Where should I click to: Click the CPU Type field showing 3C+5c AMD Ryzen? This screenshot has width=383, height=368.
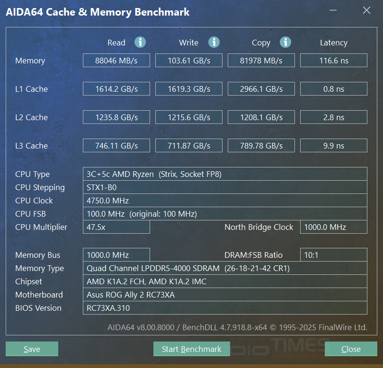click(x=225, y=174)
